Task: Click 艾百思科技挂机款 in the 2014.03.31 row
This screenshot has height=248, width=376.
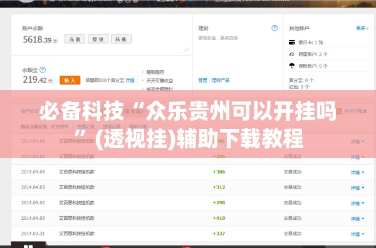Action: click(x=76, y=234)
